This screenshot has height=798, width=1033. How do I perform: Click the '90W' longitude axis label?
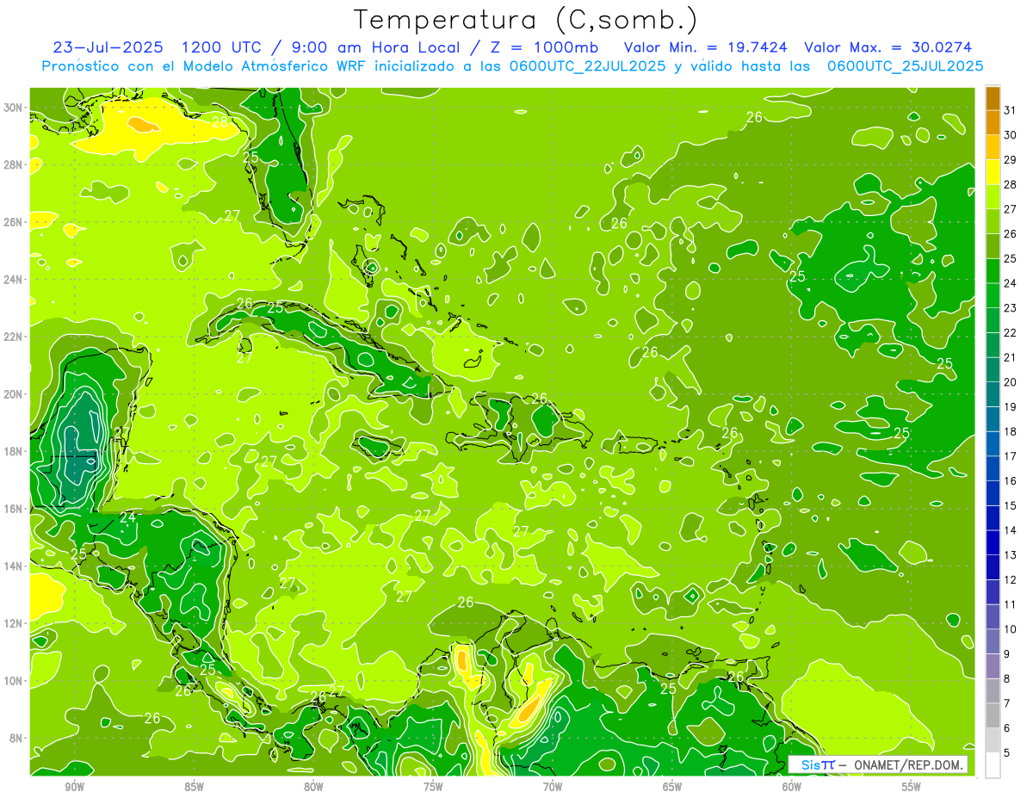click(x=74, y=788)
